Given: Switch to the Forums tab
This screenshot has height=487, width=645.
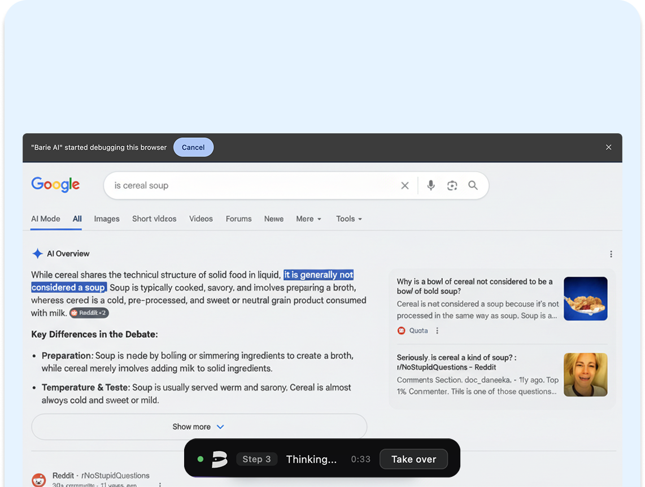Looking at the screenshot, I should 238,219.
